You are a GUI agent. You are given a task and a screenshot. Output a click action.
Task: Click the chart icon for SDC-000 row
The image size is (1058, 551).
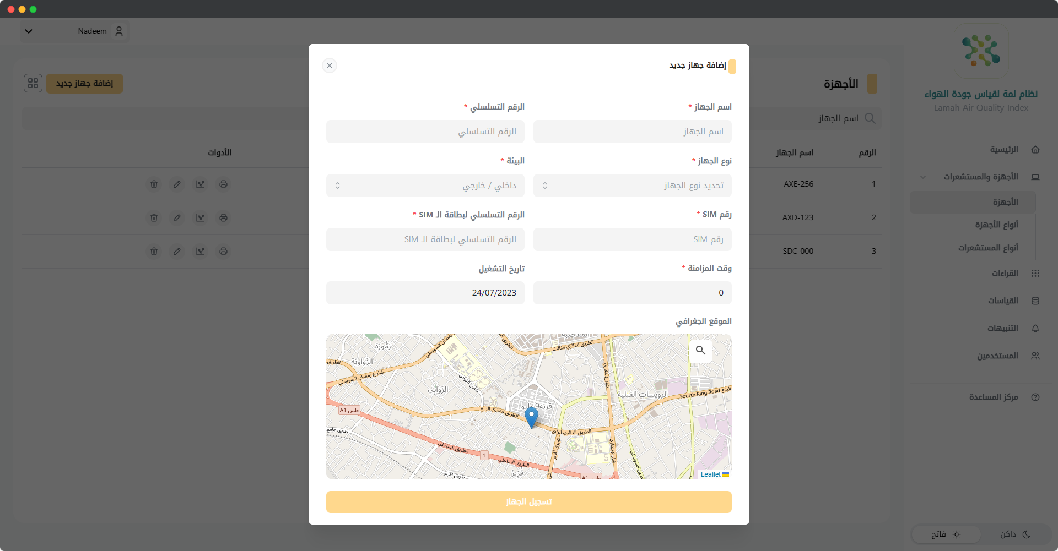point(200,252)
